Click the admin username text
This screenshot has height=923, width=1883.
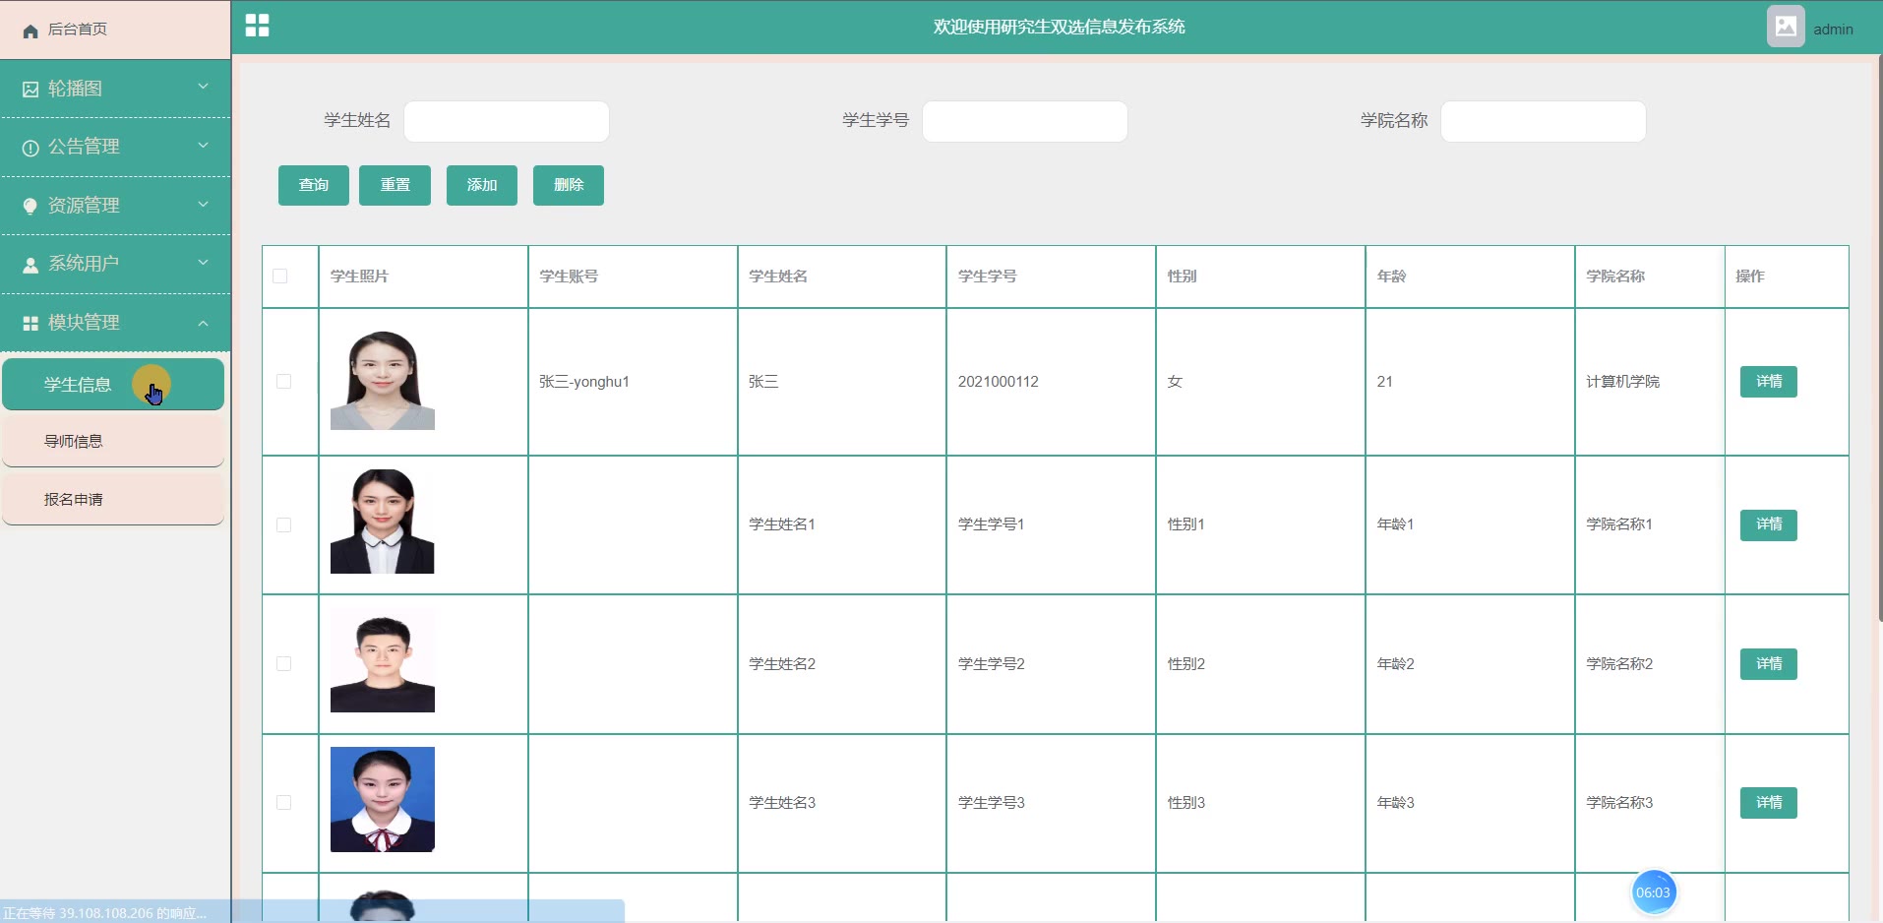click(x=1833, y=30)
